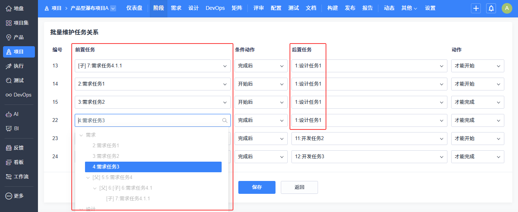Open 动作 dropdown in row 24
This screenshot has width=518, height=212.
pyautogui.click(x=478, y=157)
